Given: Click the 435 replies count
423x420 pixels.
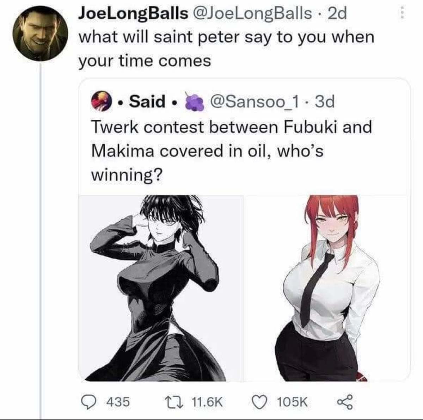Looking at the screenshot, I should pos(118,402).
